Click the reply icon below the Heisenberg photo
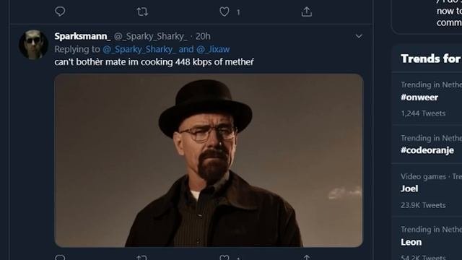462x260 pixels. tap(60, 257)
